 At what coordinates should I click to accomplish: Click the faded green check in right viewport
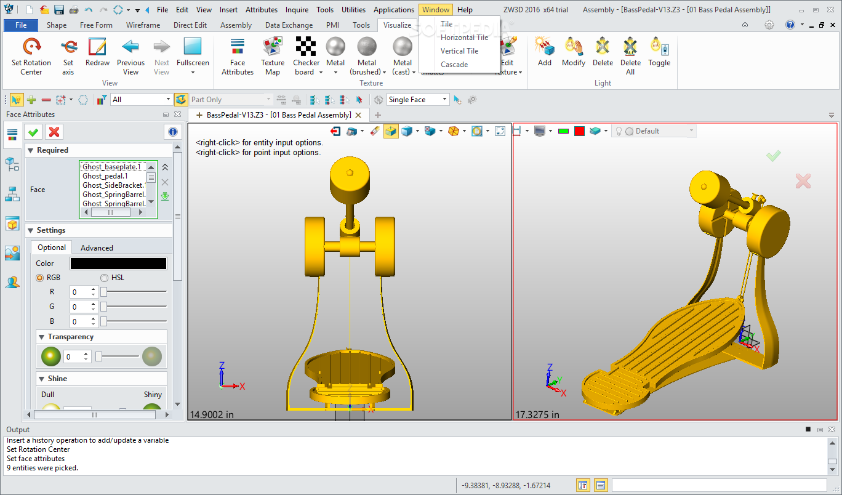(774, 156)
